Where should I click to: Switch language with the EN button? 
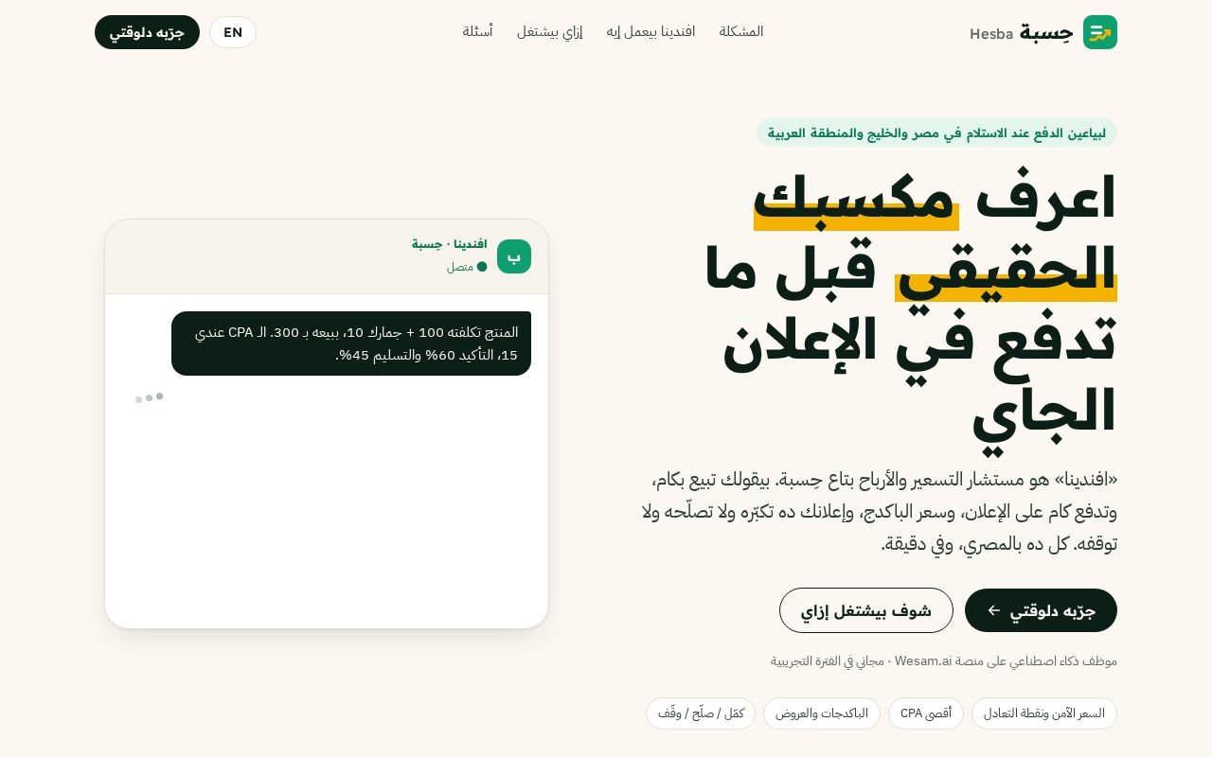pos(233,32)
